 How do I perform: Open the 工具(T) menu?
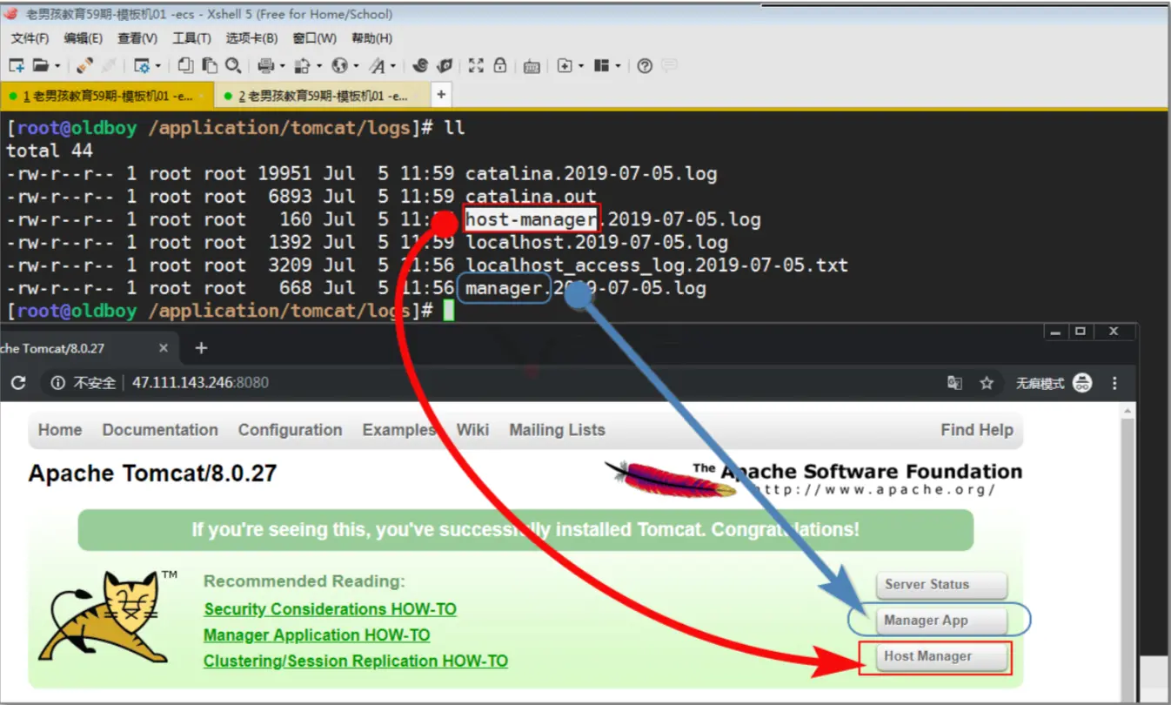tap(191, 38)
